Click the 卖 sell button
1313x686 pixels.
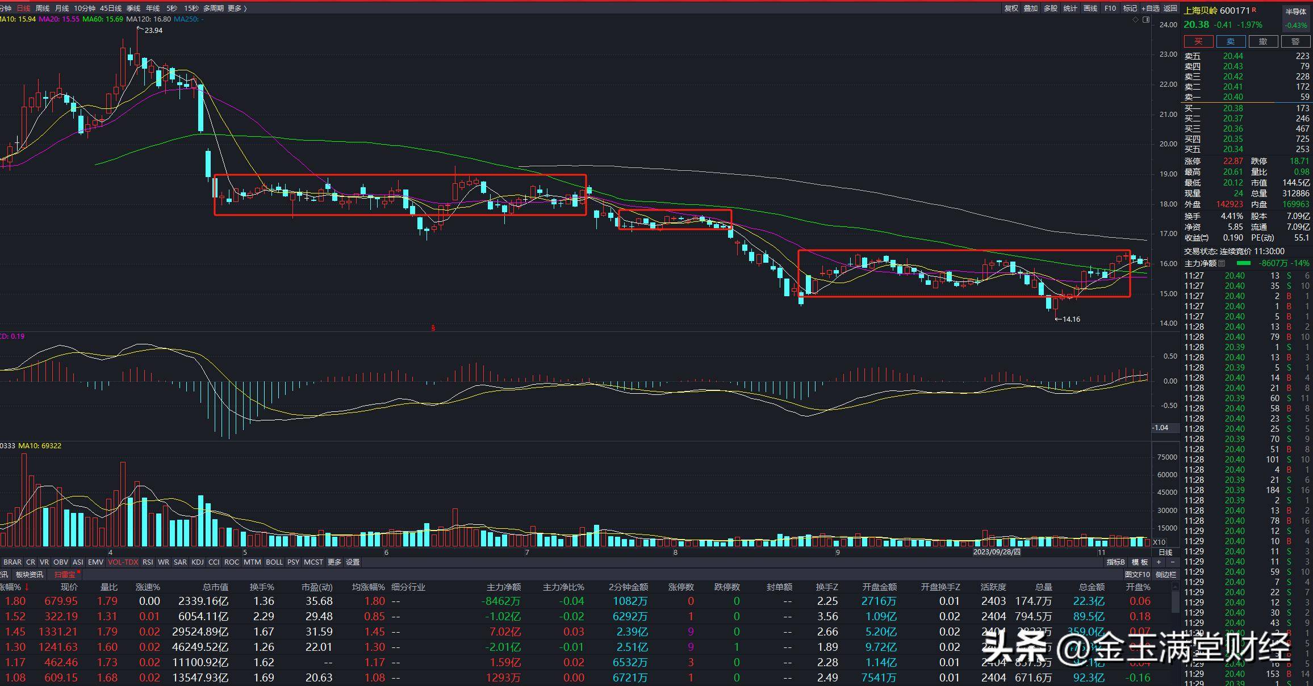(1231, 41)
